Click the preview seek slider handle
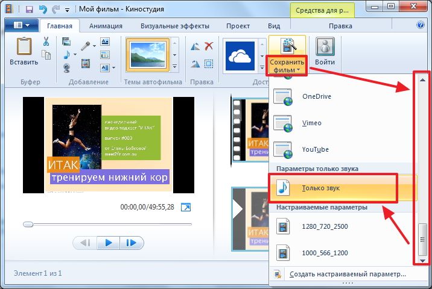The image size is (432, 289). (28, 225)
